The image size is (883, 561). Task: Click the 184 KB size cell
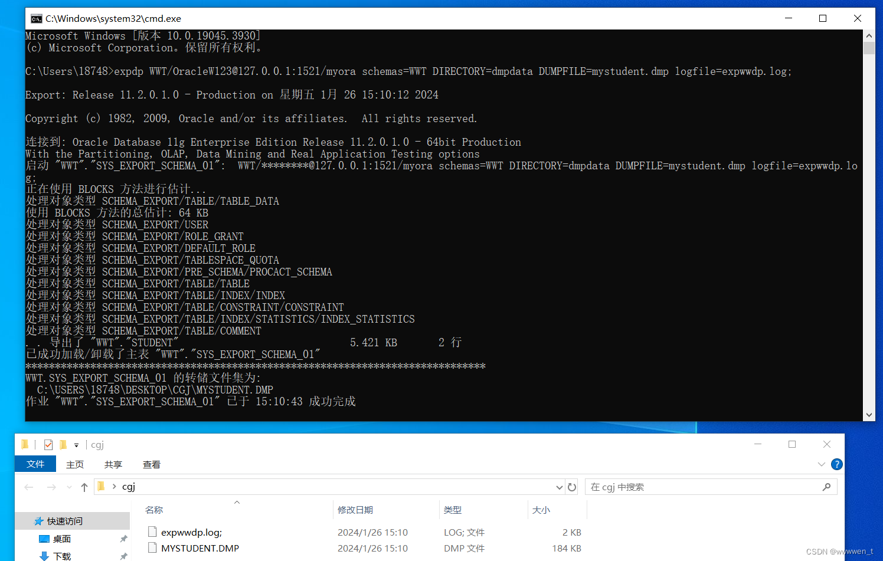(x=567, y=548)
